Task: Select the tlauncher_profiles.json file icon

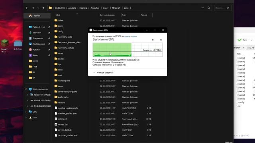Action: coord(56,135)
